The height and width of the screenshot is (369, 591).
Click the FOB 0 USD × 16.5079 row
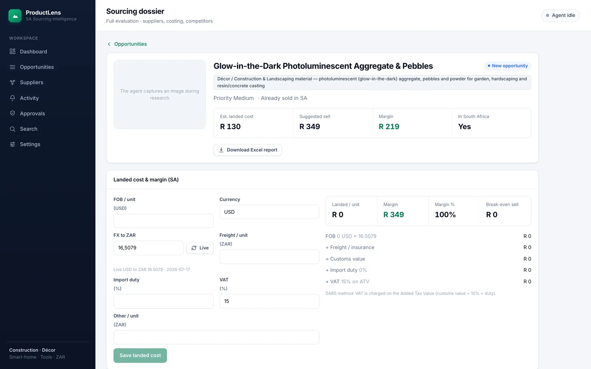pos(428,236)
